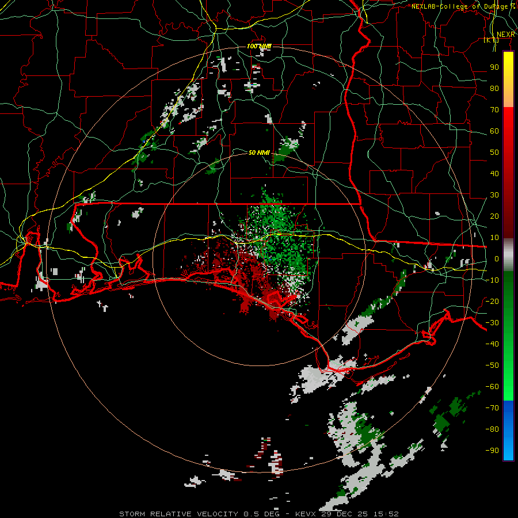The height and width of the screenshot is (518, 518).
Task: Select the "NEXLAB-College of DuPage" credit text
Action: [460, 6]
